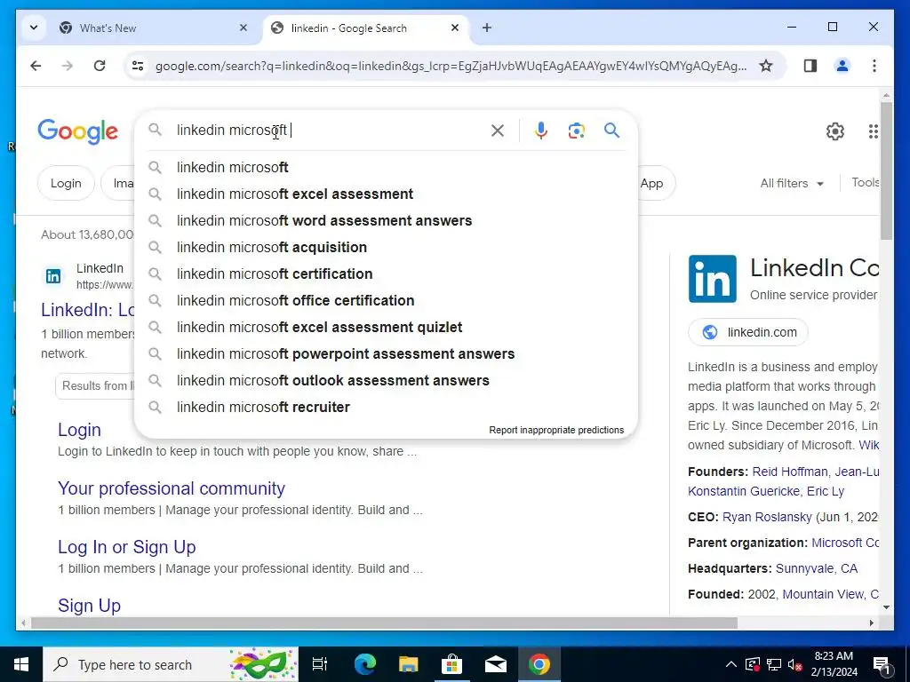Click the App filter chip
910x682 pixels.
pyautogui.click(x=656, y=183)
